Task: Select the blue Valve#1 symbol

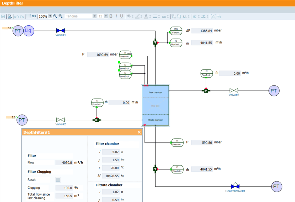Action: (61, 31)
